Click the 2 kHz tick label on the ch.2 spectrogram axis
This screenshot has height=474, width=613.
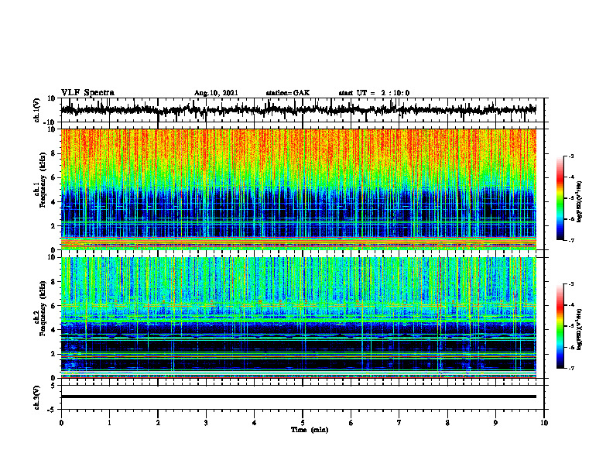[53, 354]
